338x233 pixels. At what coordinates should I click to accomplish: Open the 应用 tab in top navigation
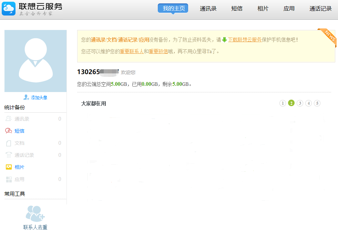[289, 9]
